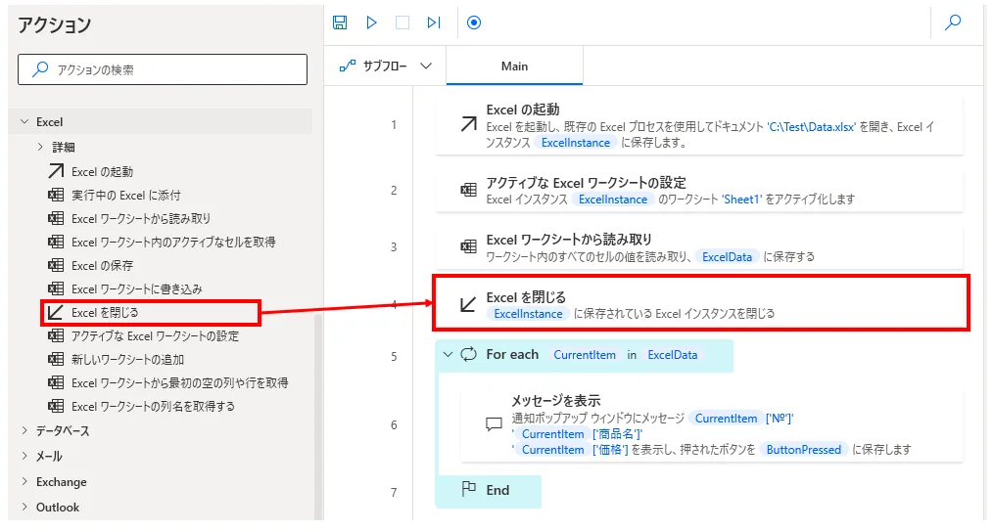Select 'Excel を閉じる' in actions list

pos(105,313)
